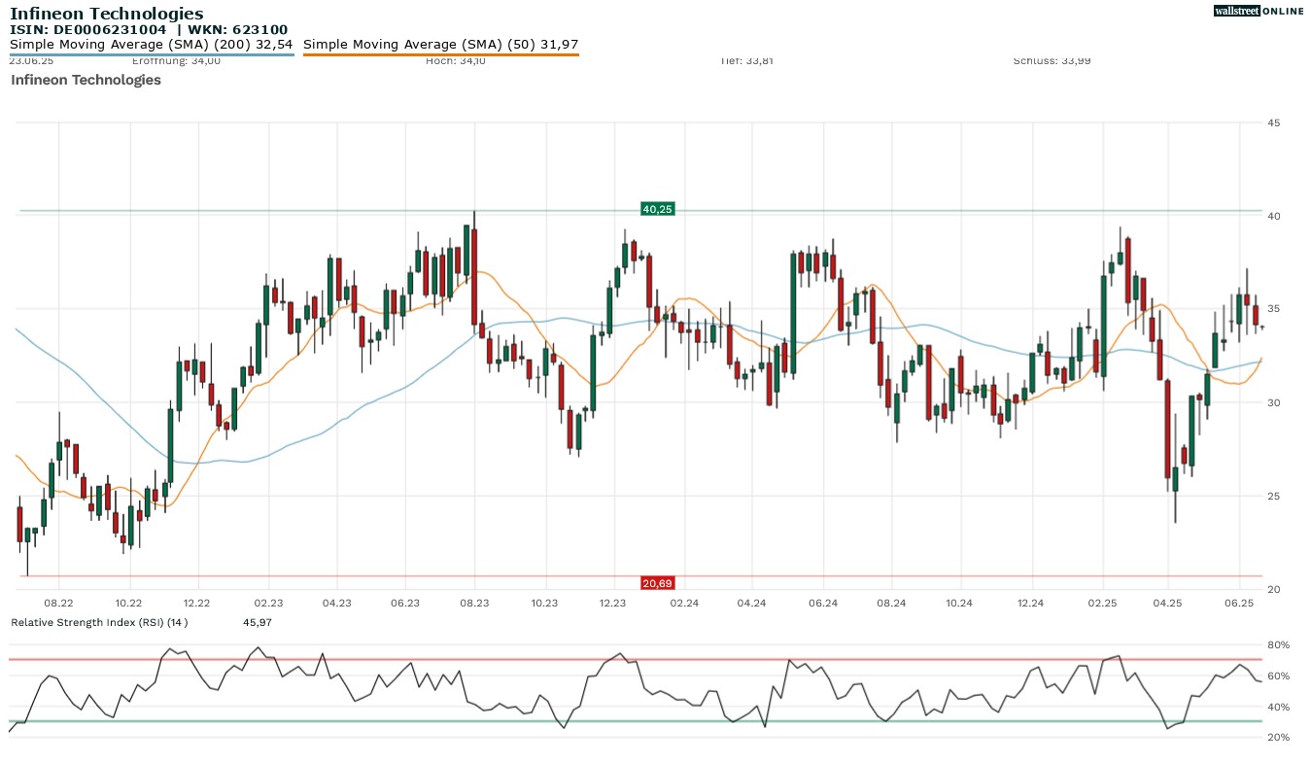Click the RSI value 45,97
The image size is (1311, 764).
[258, 622]
